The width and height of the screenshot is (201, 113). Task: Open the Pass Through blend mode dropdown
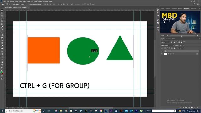point(167,45)
